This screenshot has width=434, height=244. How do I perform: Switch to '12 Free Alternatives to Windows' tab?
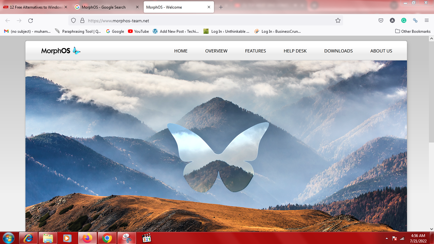pyautogui.click(x=35, y=7)
